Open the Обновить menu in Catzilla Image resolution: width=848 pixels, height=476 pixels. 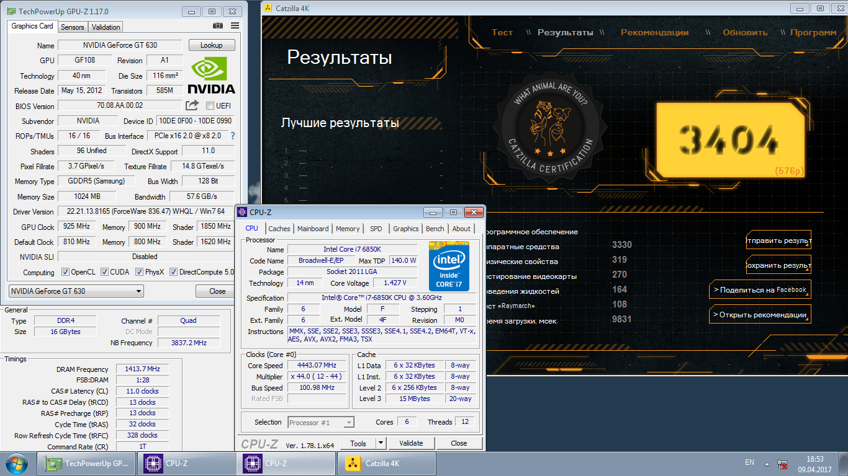coord(746,32)
